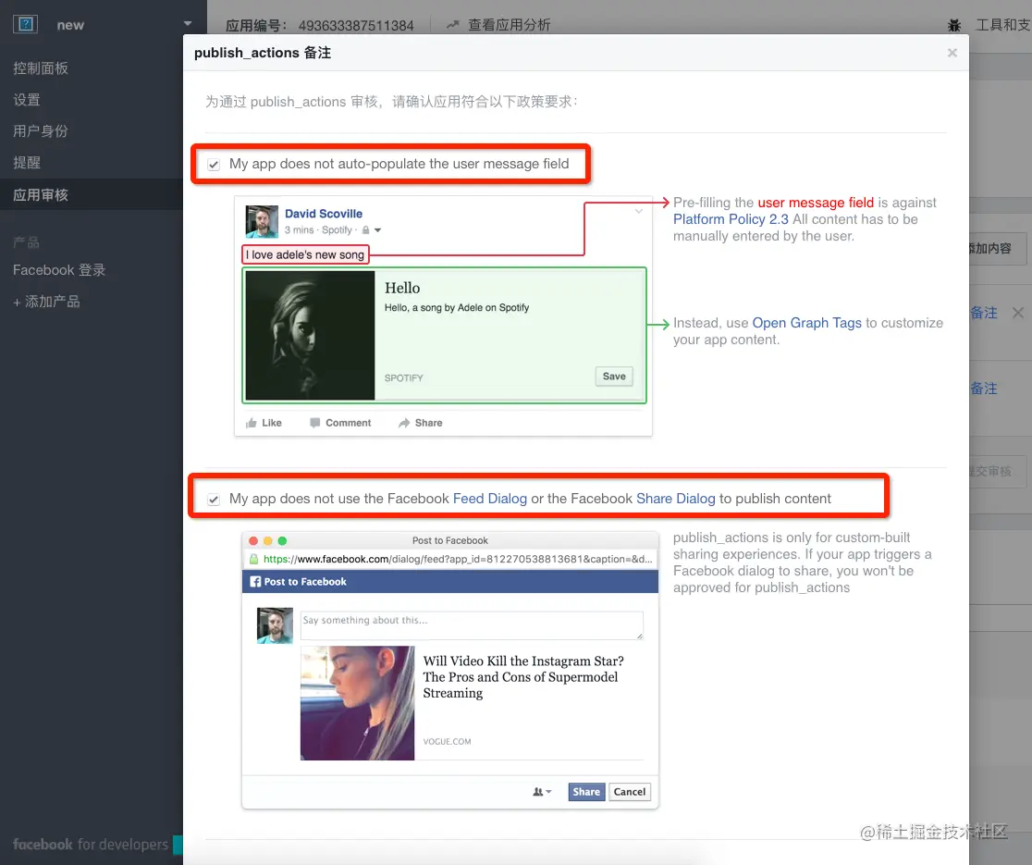Click the green padlock icon in URL bar
The width and height of the screenshot is (1032, 865).
click(x=253, y=559)
